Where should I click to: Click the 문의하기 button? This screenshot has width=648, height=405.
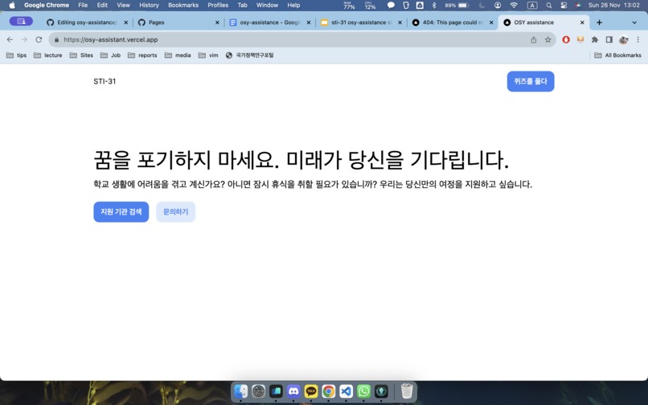175,212
